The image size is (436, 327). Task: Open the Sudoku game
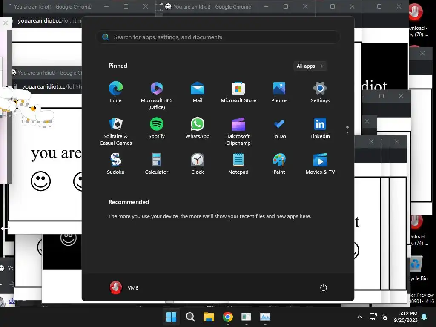pos(116,164)
